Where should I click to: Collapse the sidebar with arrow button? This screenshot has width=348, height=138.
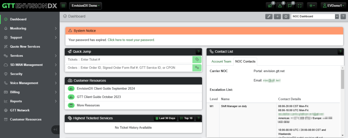[55, 130]
